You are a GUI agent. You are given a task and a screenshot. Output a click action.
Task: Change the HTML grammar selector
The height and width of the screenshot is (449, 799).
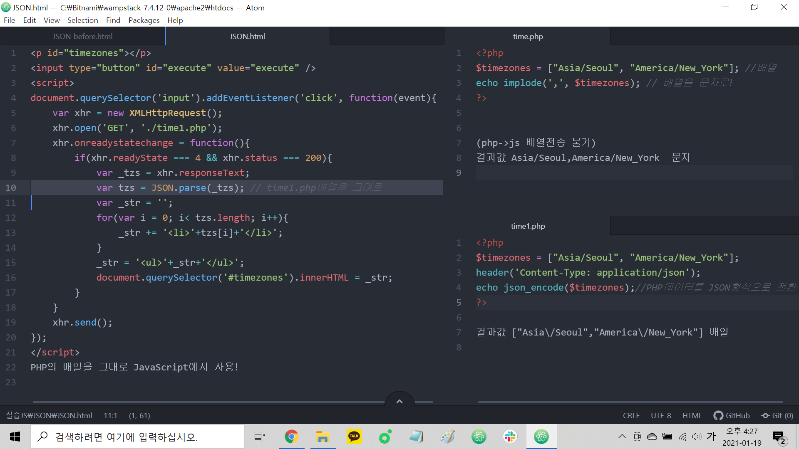point(692,415)
